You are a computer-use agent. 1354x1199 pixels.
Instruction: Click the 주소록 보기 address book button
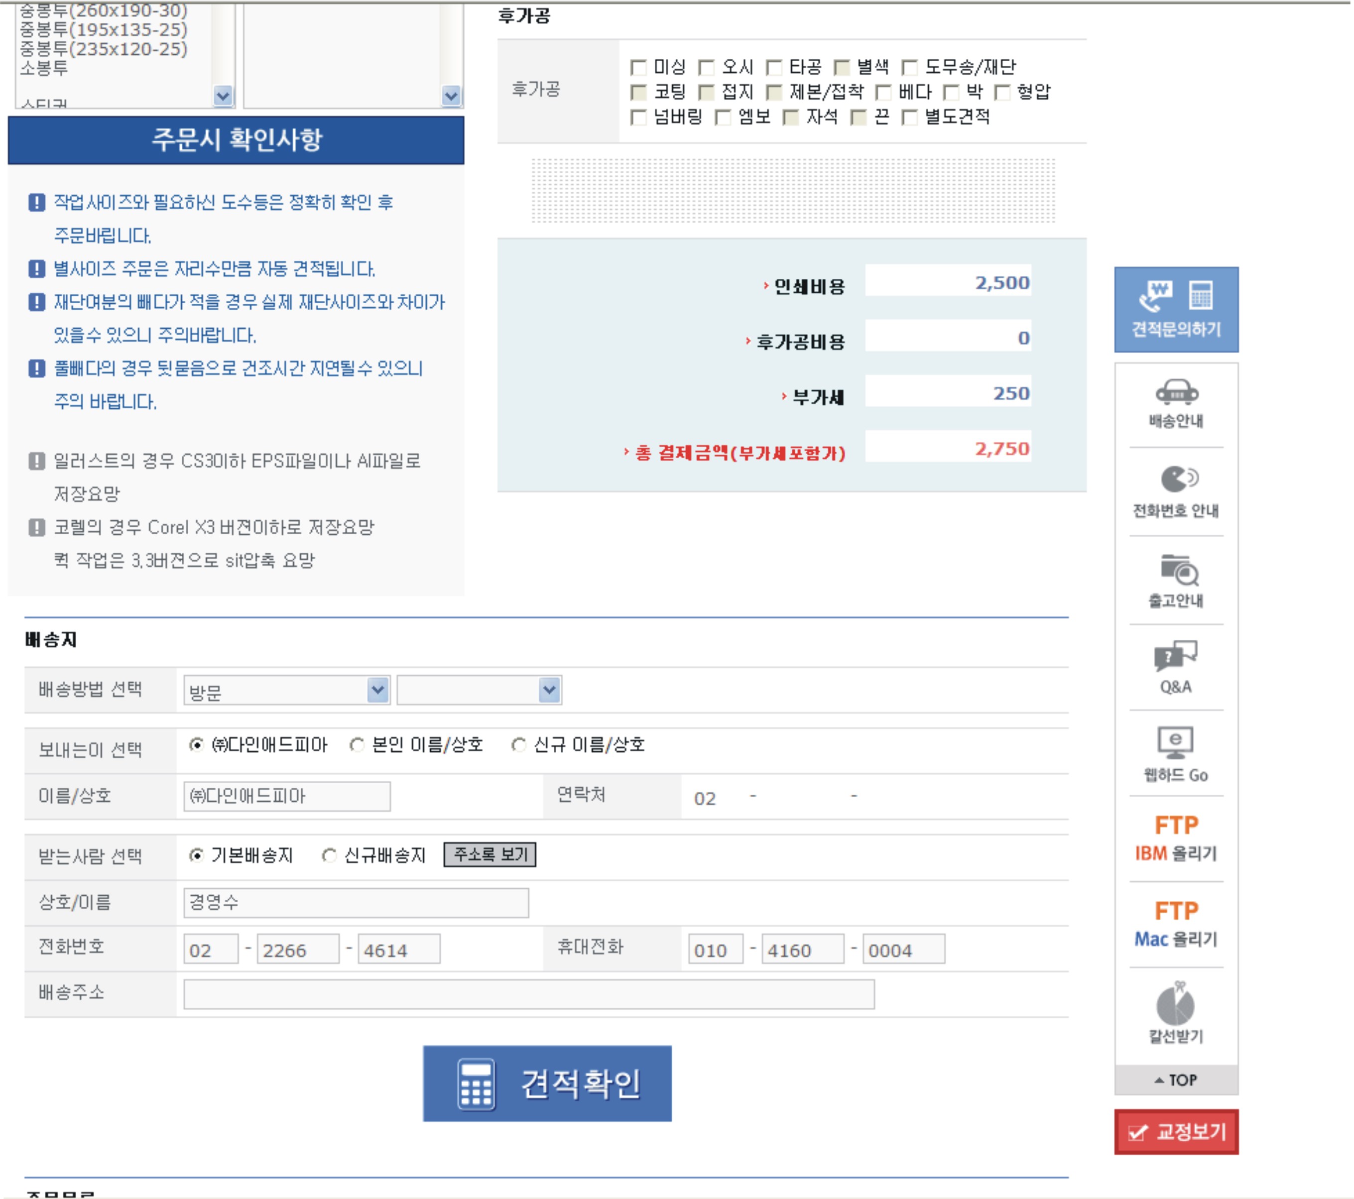(490, 854)
